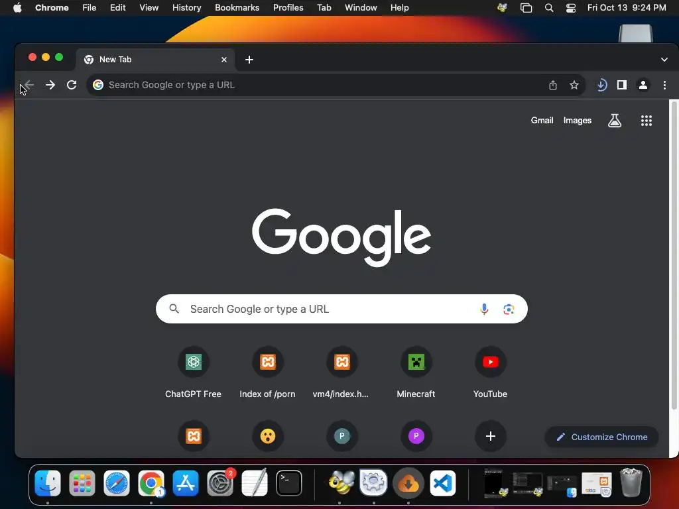Image resolution: width=679 pixels, height=509 pixels.
Task: Open the File menu
Action: pyautogui.click(x=90, y=8)
